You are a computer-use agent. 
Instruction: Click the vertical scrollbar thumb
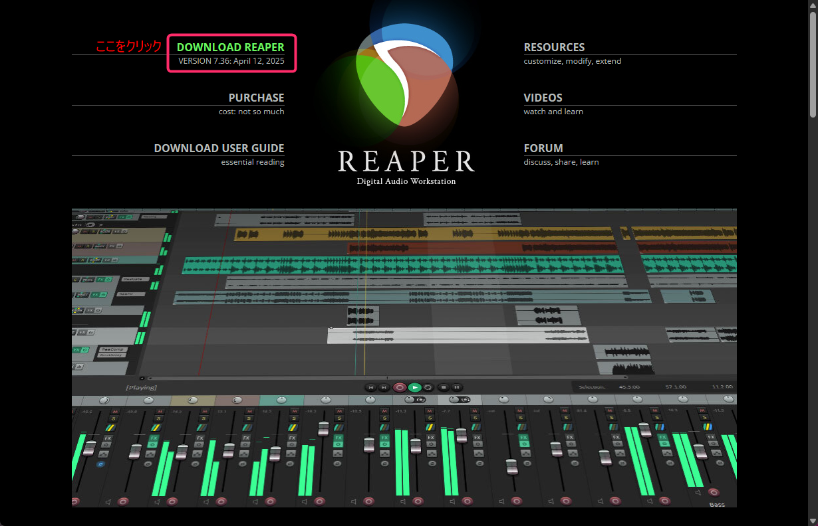(813, 64)
